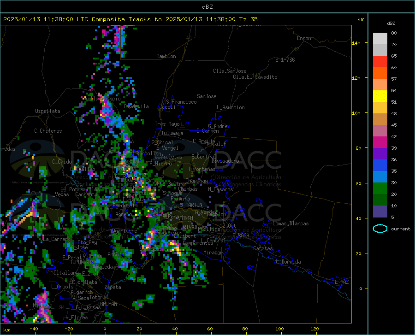The height and width of the screenshot is (335, 415).
Task: Click the S_Francisco place label
Action: (x=182, y=102)
